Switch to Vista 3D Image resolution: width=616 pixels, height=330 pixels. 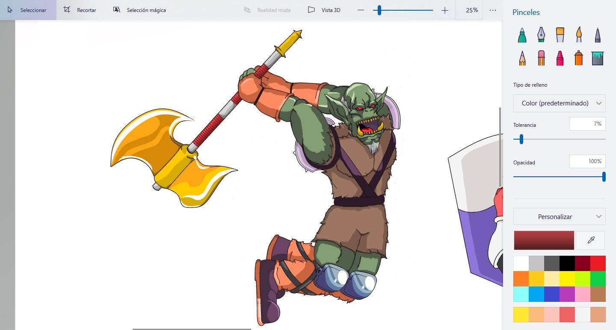click(324, 10)
